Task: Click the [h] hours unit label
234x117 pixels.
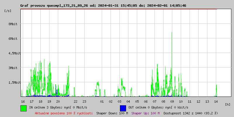Action: coord(228,104)
